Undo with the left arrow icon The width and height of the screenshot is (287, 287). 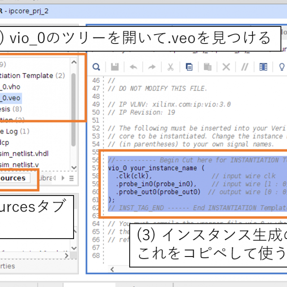point(133,67)
